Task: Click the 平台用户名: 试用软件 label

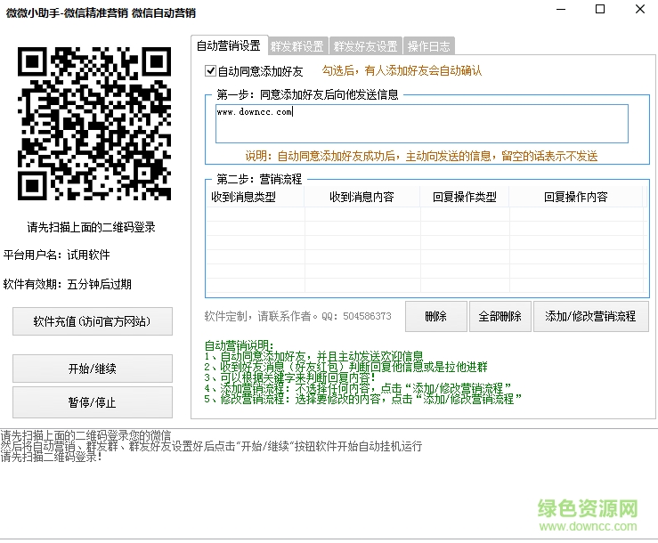Action: tap(57, 255)
